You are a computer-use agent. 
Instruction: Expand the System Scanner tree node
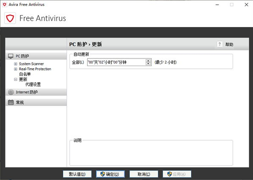(x=16, y=64)
